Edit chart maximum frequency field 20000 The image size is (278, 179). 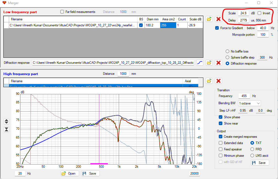(195, 174)
